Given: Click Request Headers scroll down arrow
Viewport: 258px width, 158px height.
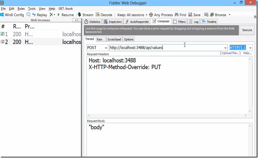Looking at the screenshot, I should pos(250,111).
